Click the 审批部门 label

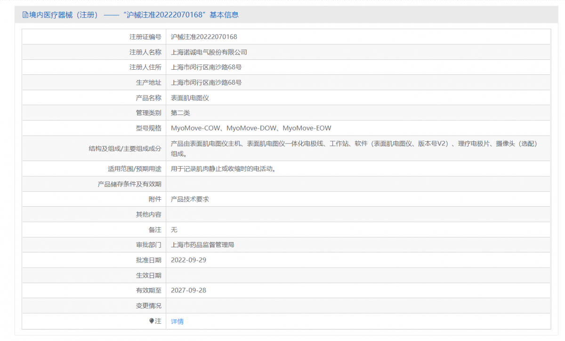149,245
